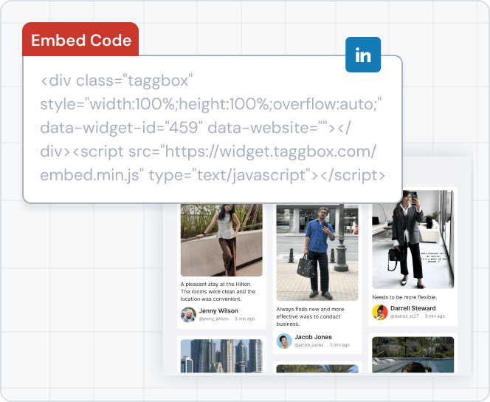The width and height of the screenshot is (490, 402).
Task: Click 'A pleasant stay at the Hilton' review text
Action: click(218, 292)
